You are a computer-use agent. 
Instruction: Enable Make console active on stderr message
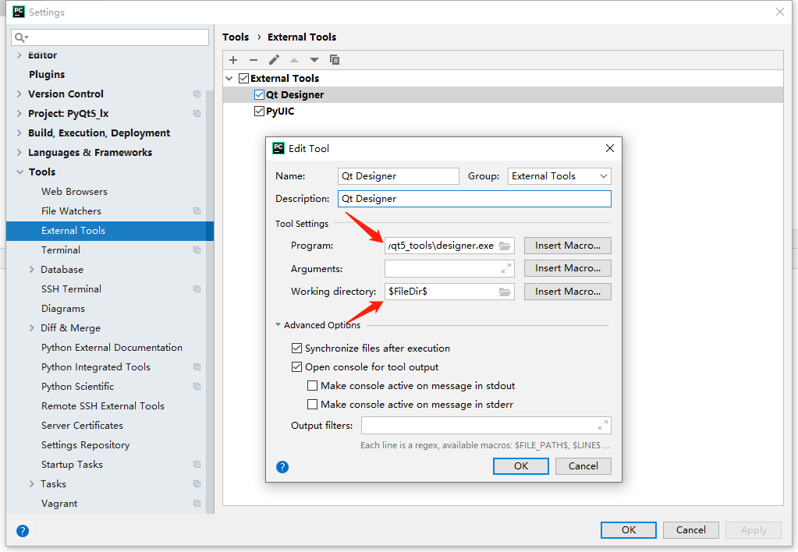click(313, 405)
